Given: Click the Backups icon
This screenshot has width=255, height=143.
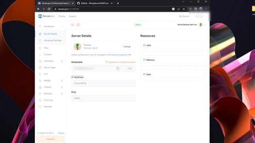Looking at the screenshot, I should (x=40, y=94).
